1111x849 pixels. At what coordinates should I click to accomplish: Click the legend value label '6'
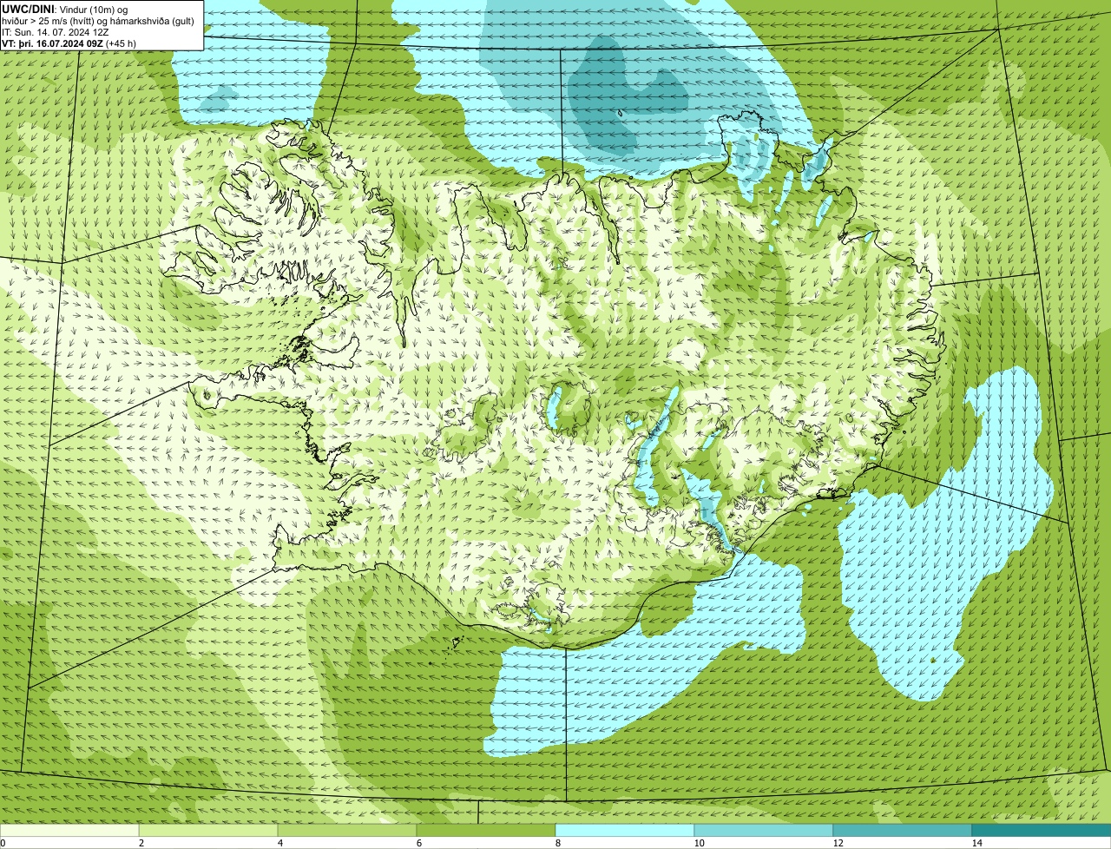tap(418, 843)
